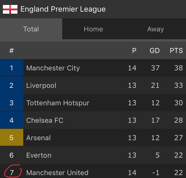Open the Everton team row
The height and width of the screenshot is (178, 186).
pos(39,155)
